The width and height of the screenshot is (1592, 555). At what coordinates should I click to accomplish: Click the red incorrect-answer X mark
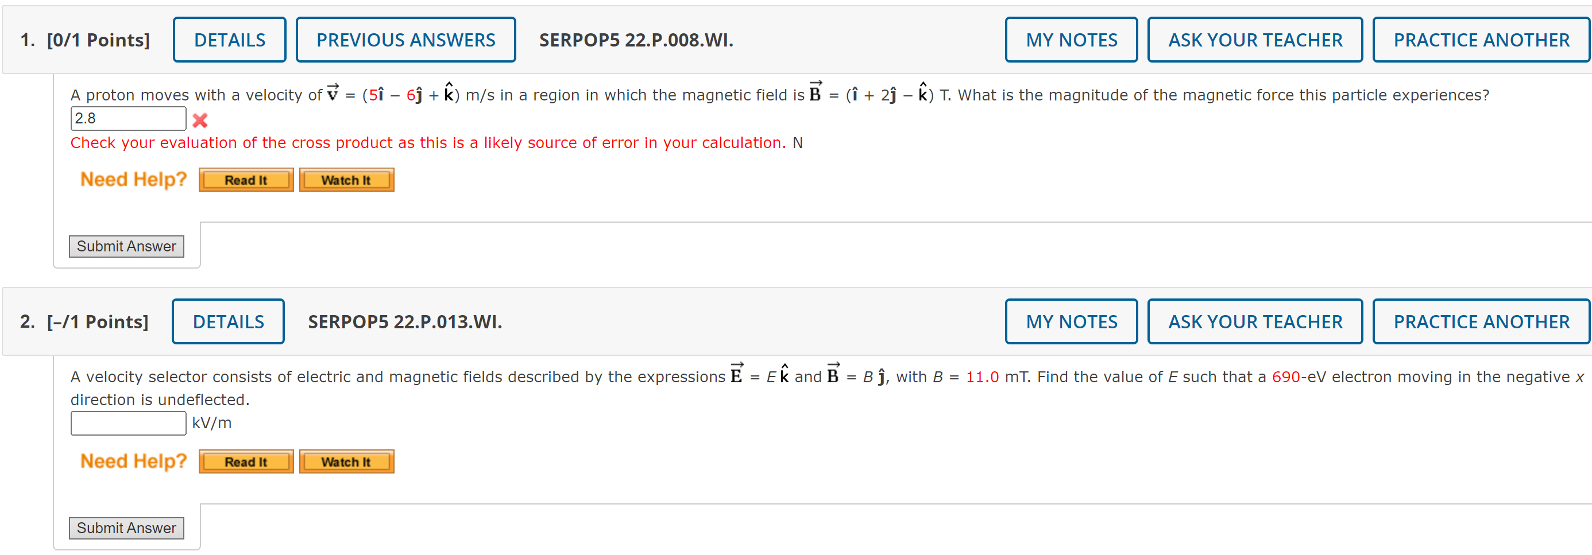click(200, 121)
